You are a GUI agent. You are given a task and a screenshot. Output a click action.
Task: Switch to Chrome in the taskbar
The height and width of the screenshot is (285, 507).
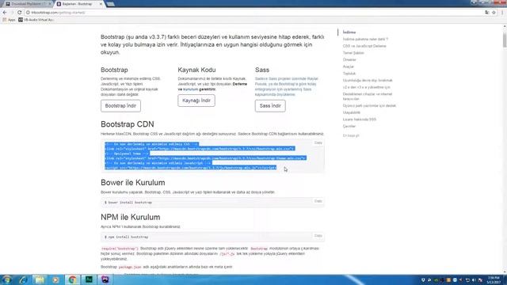click(x=72, y=279)
